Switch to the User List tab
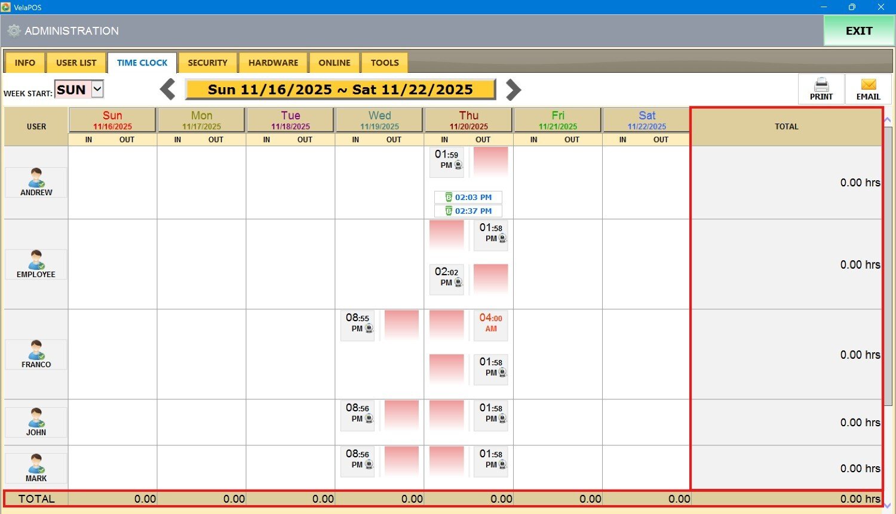The image size is (896, 514). [x=76, y=63]
